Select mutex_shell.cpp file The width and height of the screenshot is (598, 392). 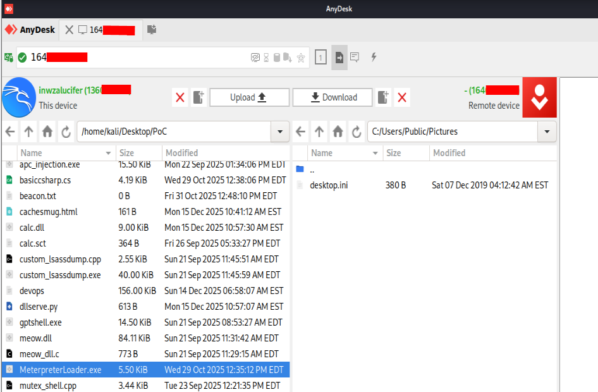145,386
